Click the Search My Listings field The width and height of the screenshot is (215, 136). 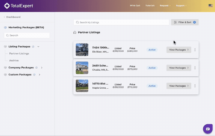121,22
